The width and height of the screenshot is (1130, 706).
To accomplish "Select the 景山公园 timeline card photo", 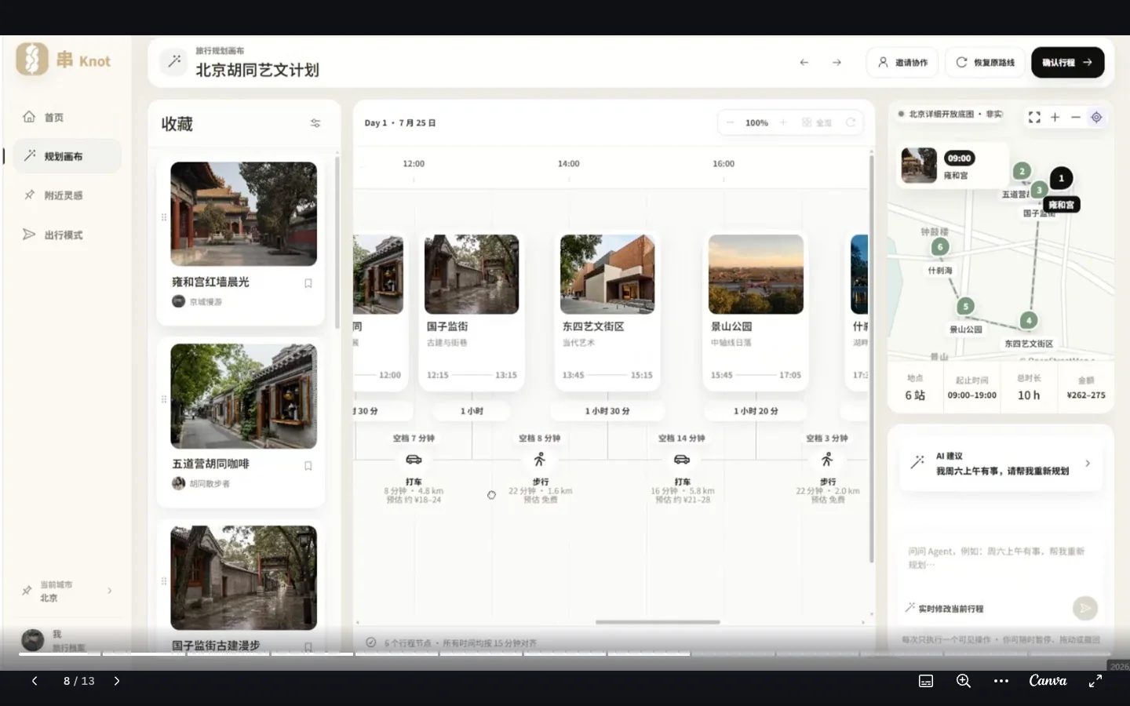I will 756,274.
